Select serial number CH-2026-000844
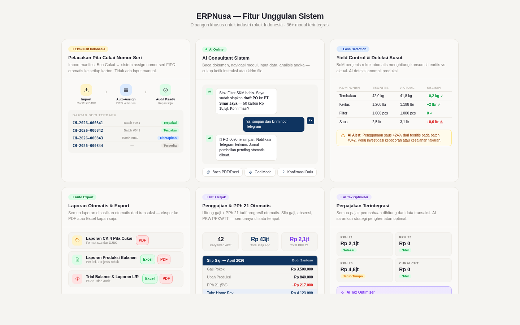520x325 pixels. point(88,146)
